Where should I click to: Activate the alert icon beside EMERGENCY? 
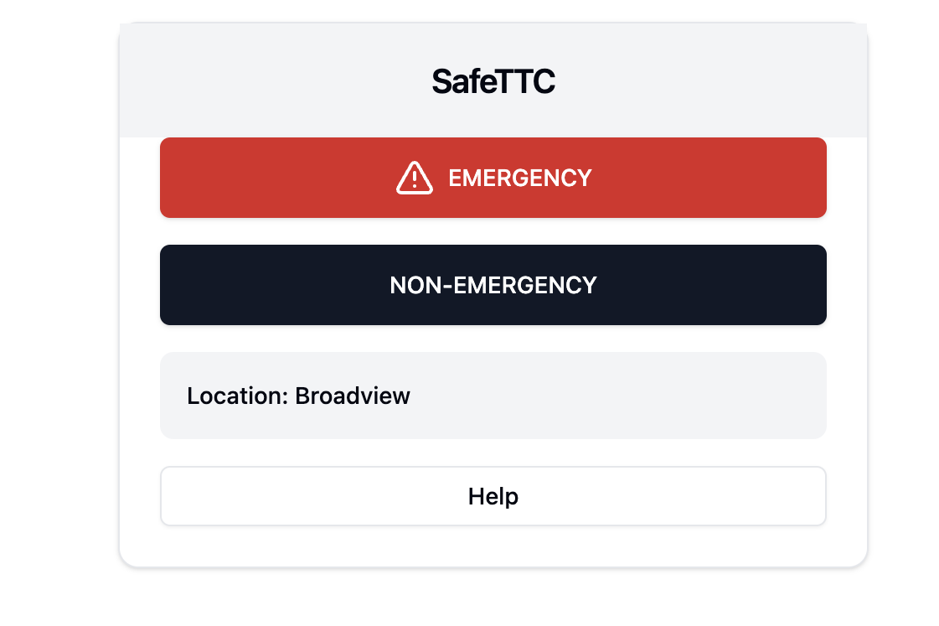point(414,178)
